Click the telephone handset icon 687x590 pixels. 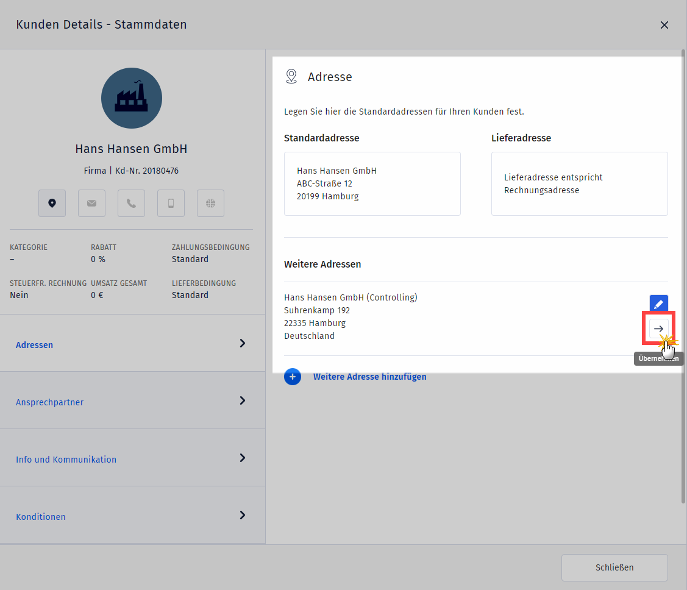131,204
